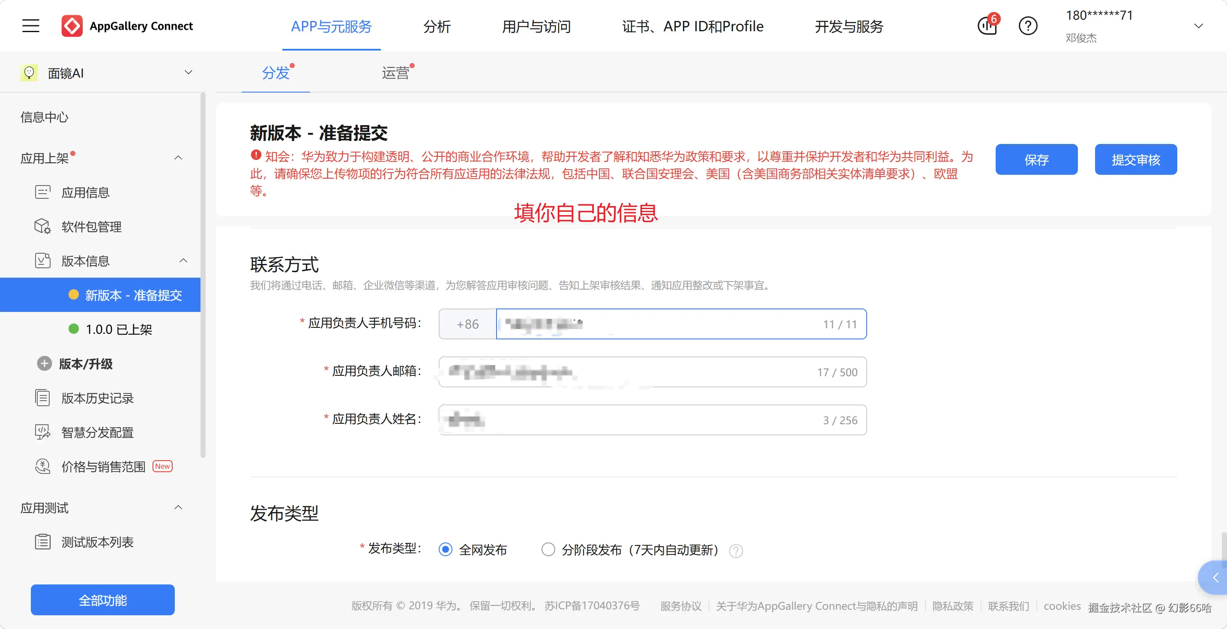Select the 分阶段发布 radio option
The height and width of the screenshot is (629, 1227).
[x=548, y=549]
